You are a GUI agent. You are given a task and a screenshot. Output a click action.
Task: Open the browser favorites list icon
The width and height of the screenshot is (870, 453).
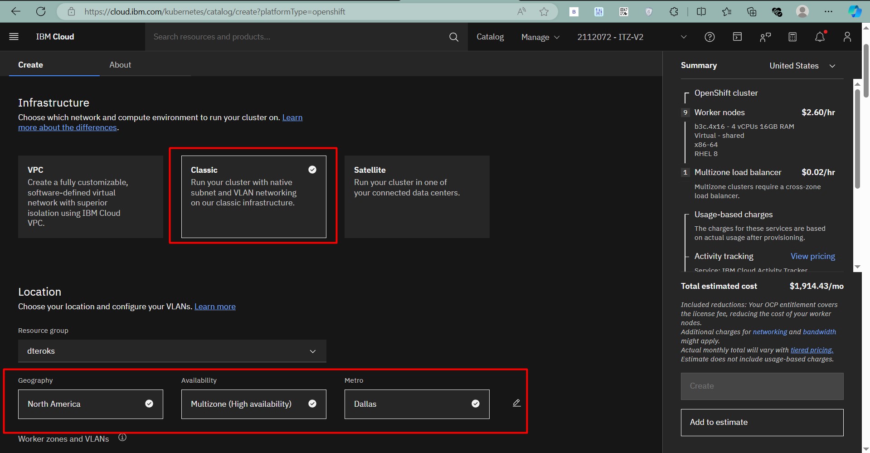(x=726, y=12)
